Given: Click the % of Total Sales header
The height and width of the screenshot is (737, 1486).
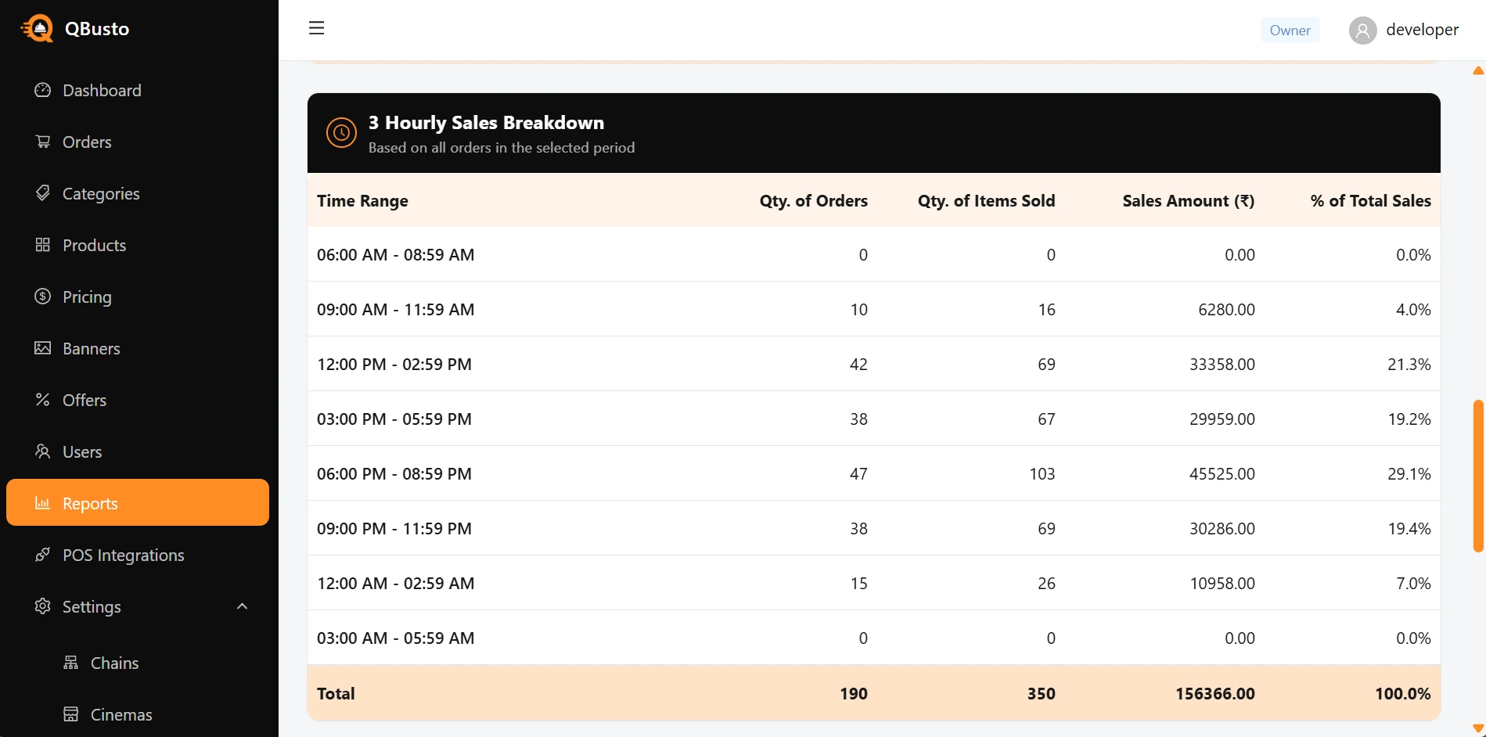Looking at the screenshot, I should coord(1370,201).
